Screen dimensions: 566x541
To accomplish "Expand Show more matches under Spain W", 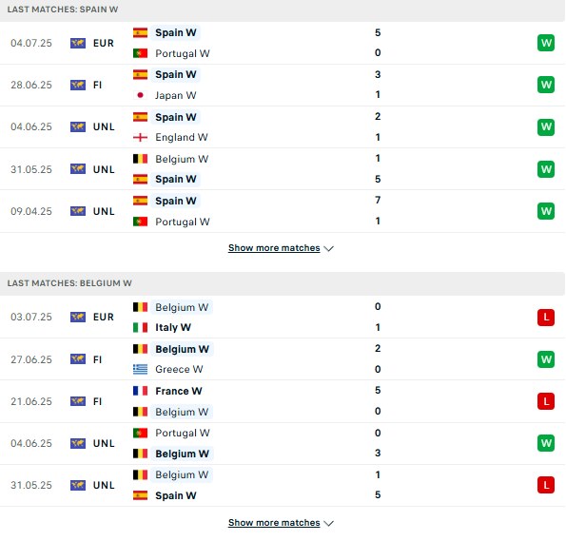I will tap(274, 248).
